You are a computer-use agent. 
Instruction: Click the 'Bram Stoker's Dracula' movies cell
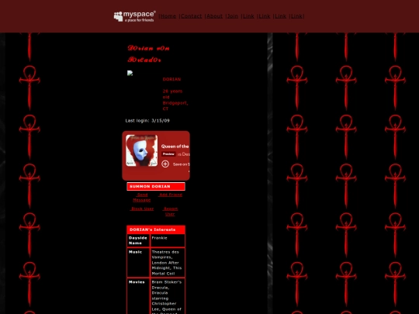[168, 296]
